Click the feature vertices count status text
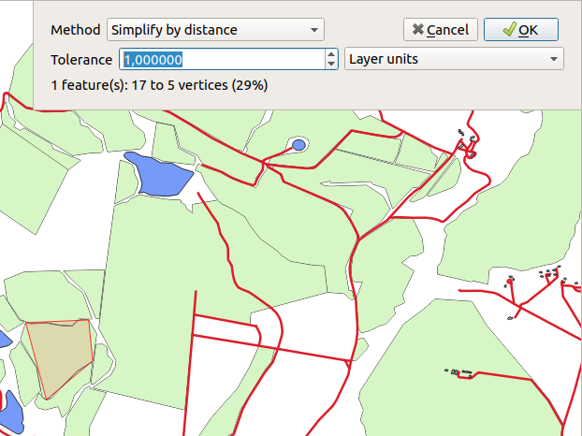 coord(159,85)
